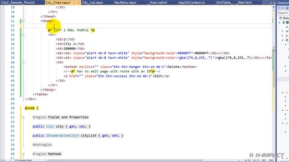Click the closing thead tag on line 30

pyautogui.click(x=48, y=17)
